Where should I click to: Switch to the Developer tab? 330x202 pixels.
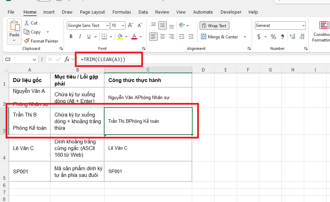(231, 12)
